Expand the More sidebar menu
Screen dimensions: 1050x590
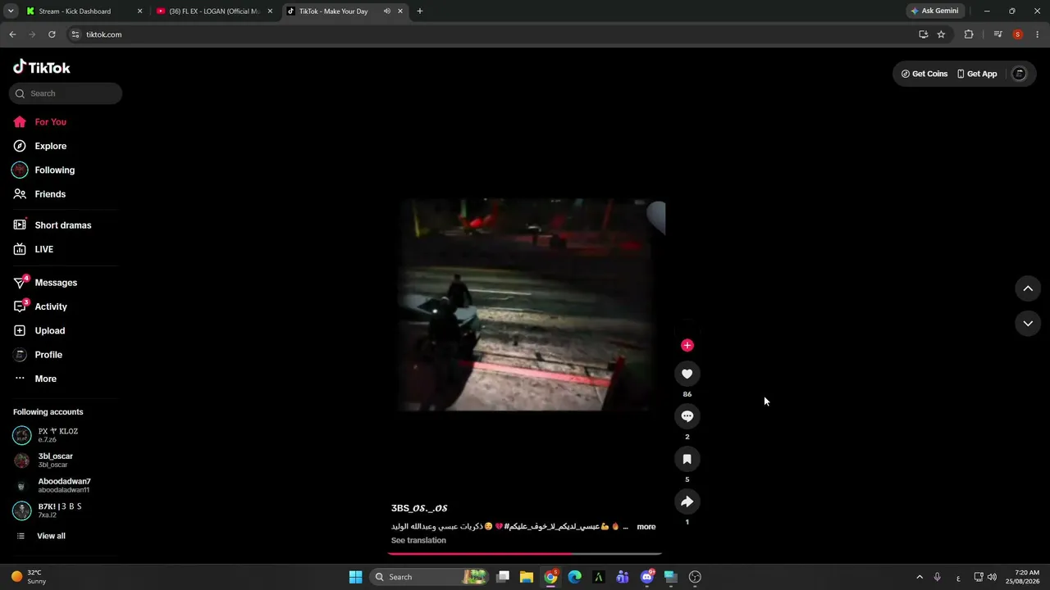click(45, 379)
